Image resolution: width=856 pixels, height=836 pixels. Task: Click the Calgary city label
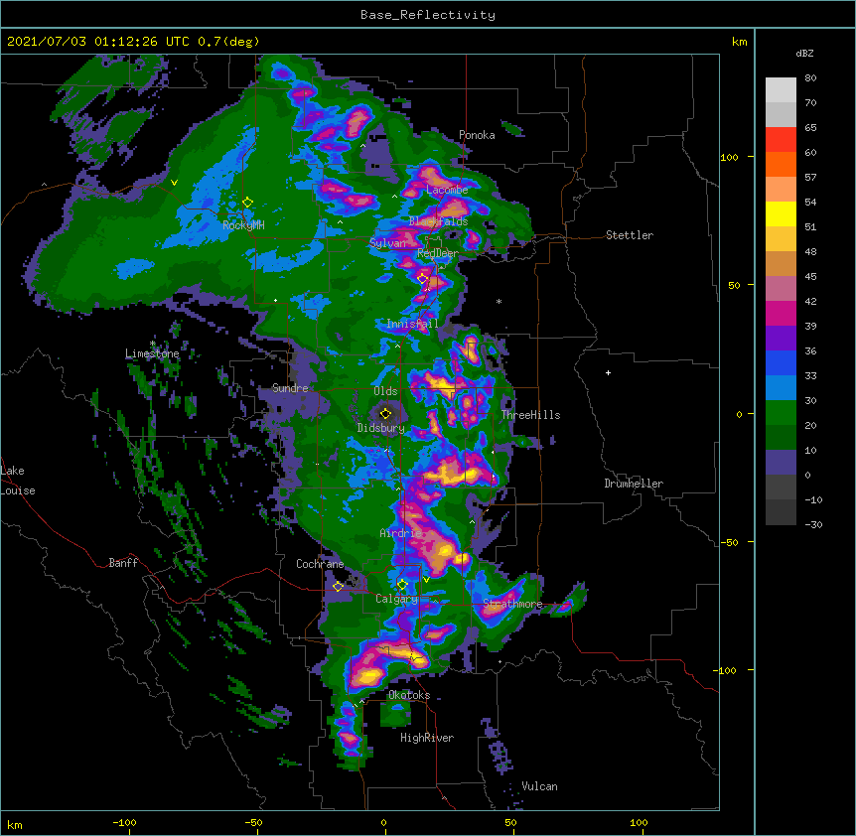(x=396, y=599)
